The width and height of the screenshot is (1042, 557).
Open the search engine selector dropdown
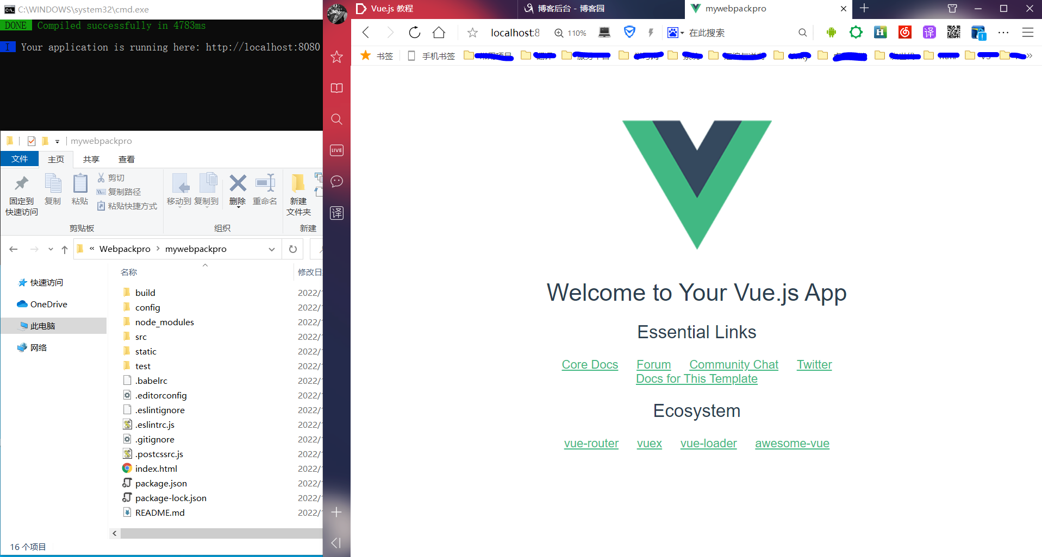[x=682, y=33]
